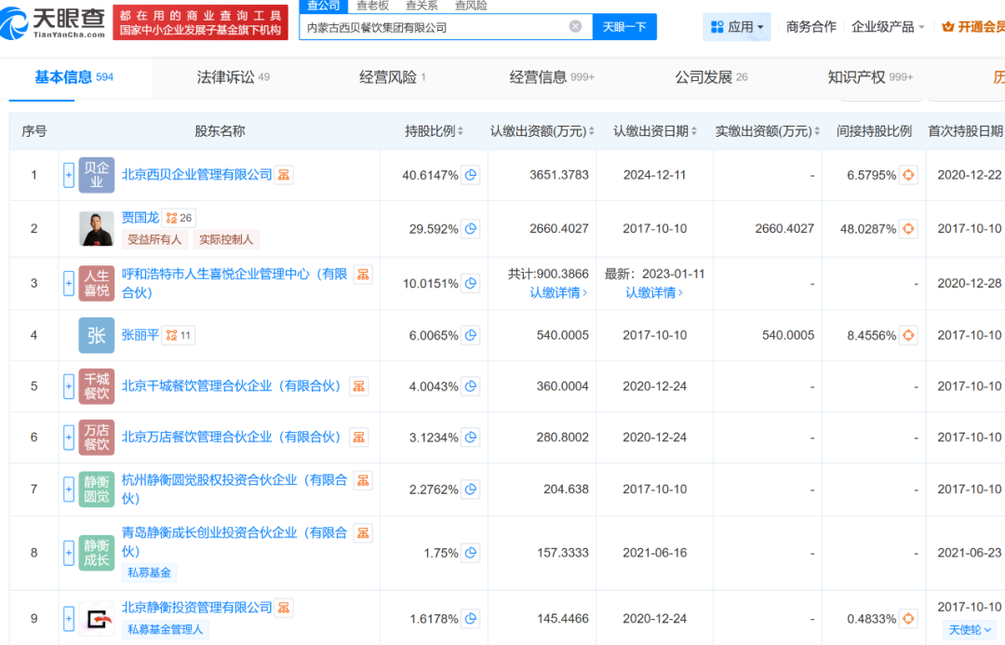
Task: Expand the 北京西贝企业管理有限公司 shareholder row
Action: (69, 175)
